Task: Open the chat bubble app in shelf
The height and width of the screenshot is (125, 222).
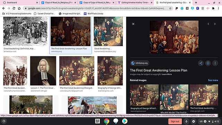Action: (x=116, y=121)
